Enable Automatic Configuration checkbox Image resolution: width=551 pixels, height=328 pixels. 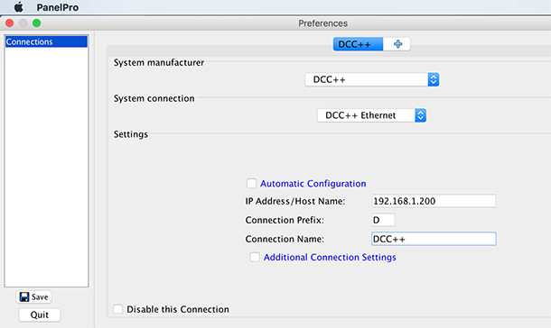[x=251, y=183]
